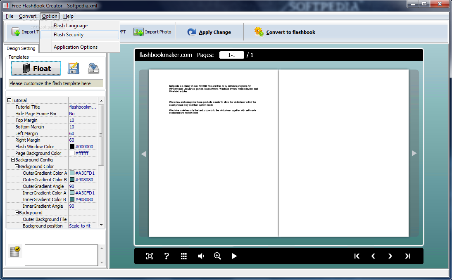Choose Flash Security from the Option menu
Viewport: 452px width, 280px height.
(80, 35)
